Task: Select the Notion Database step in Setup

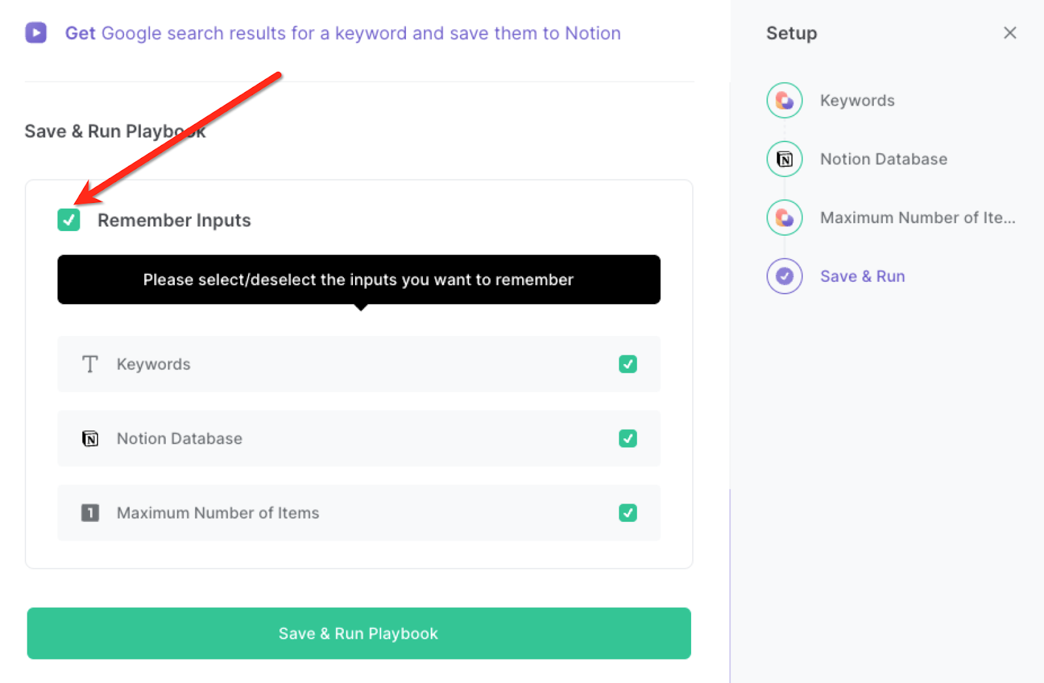Action: click(x=883, y=159)
